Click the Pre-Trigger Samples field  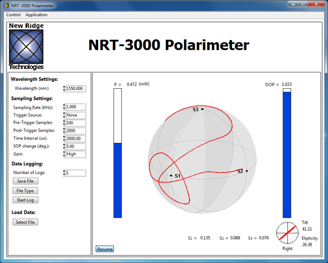76,123
